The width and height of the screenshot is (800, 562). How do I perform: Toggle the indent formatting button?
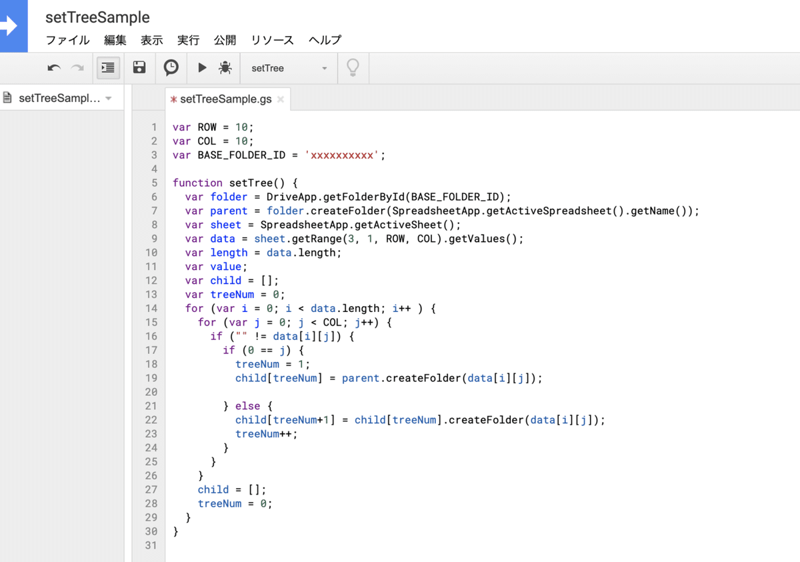click(x=108, y=68)
